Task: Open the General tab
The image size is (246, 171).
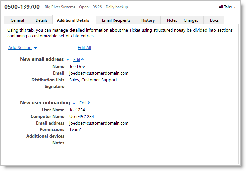Action: (x=17, y=20)
